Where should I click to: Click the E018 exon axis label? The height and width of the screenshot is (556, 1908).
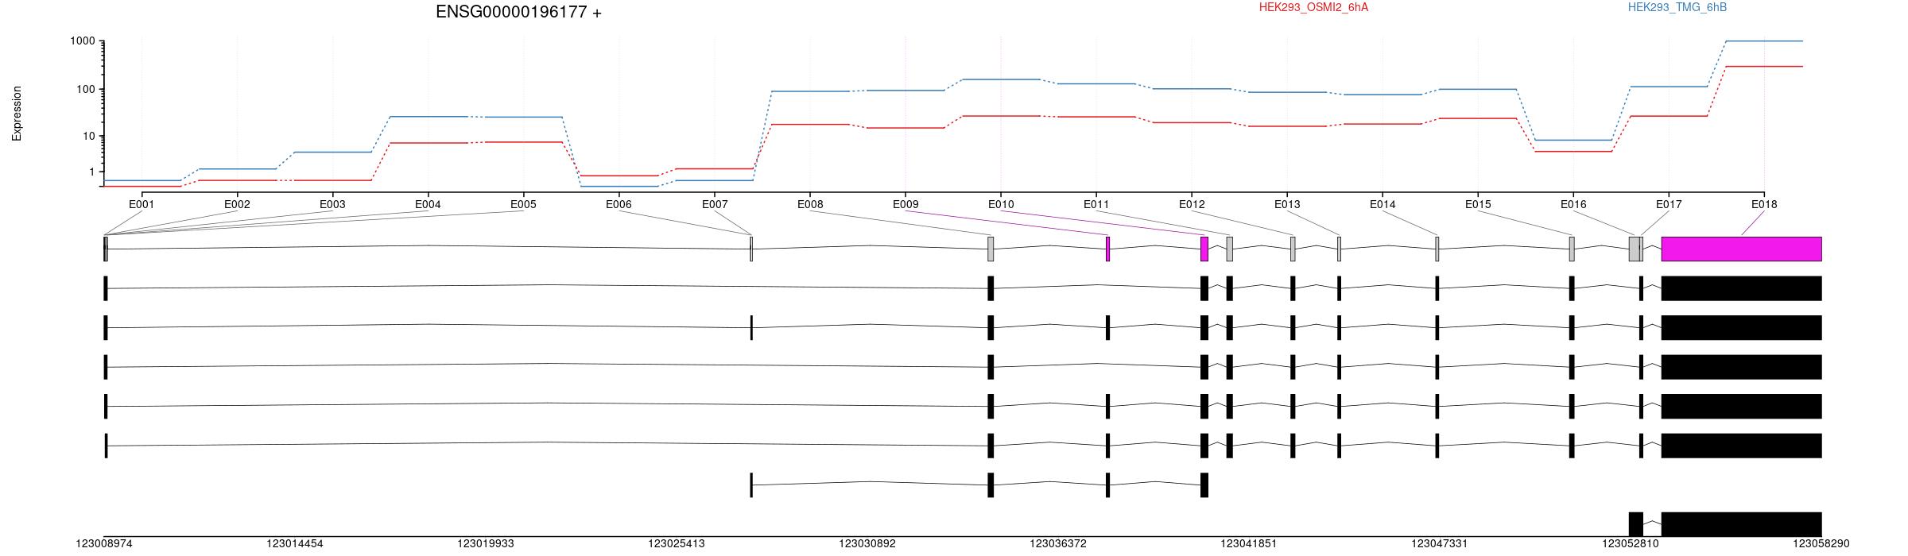tap(1764, 204)
